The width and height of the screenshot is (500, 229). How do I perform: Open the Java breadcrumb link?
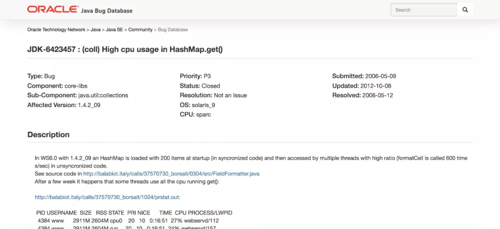tap(95, 30)
